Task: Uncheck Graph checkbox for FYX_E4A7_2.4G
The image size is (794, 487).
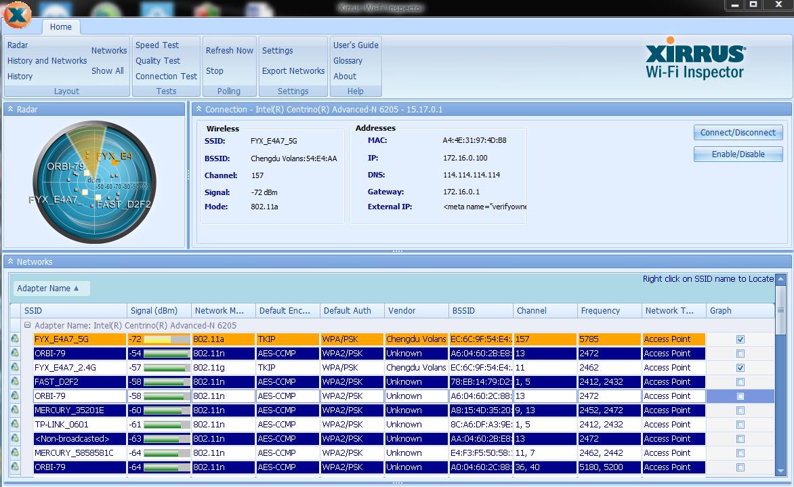Action: pos(740,368)
